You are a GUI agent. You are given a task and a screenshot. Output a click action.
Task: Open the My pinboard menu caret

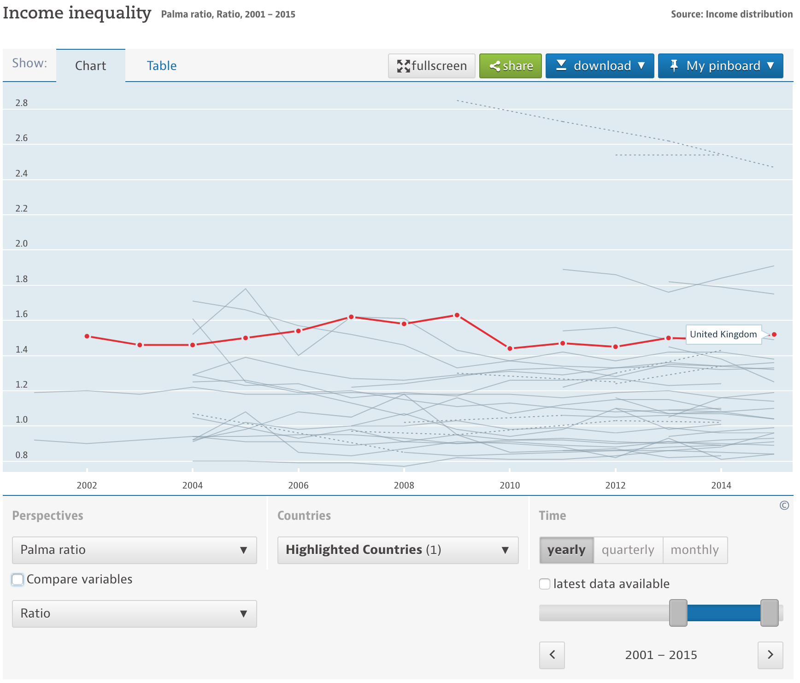point(771,66)
